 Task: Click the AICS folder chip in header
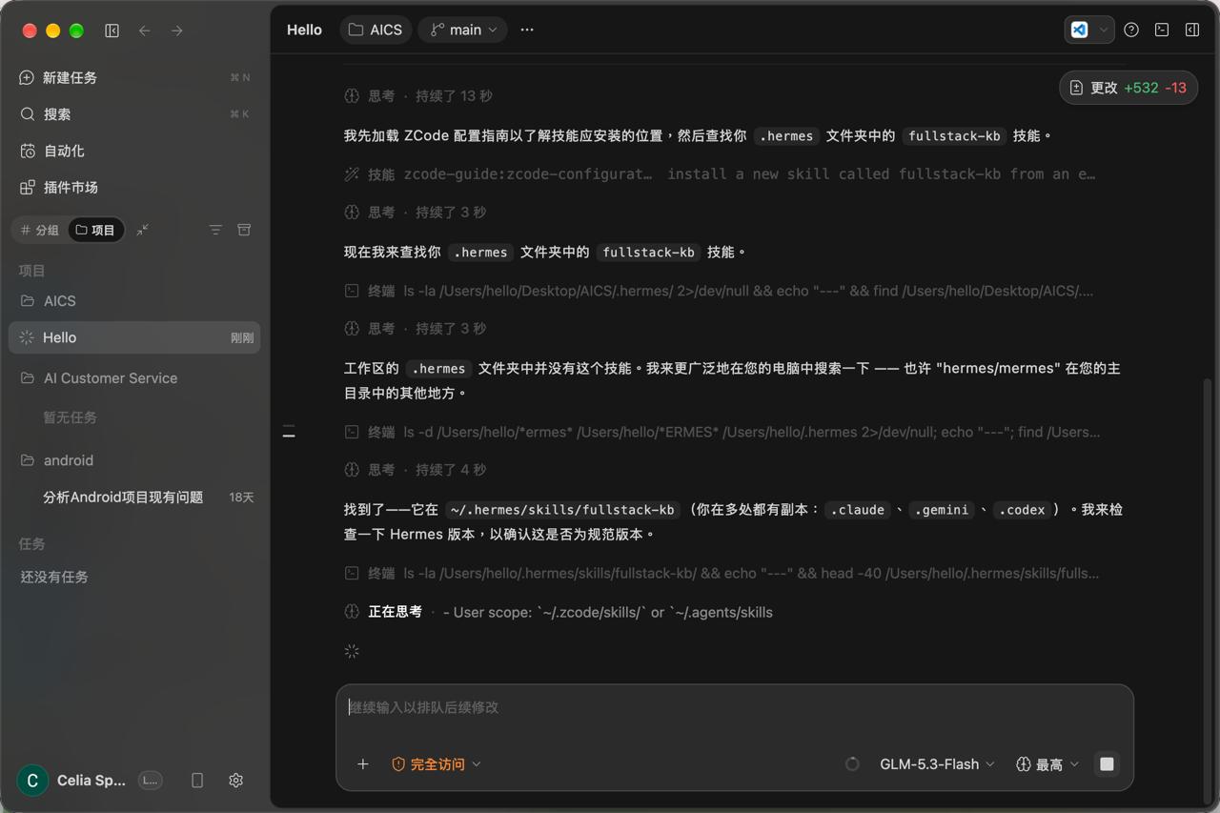[x=376, y=30]
